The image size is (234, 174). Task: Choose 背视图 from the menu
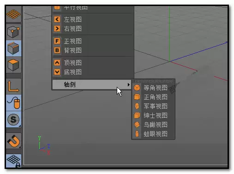(92, 50)
